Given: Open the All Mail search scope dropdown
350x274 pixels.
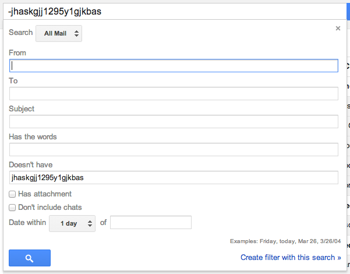Looking at the screenshot, I should 59,34.
